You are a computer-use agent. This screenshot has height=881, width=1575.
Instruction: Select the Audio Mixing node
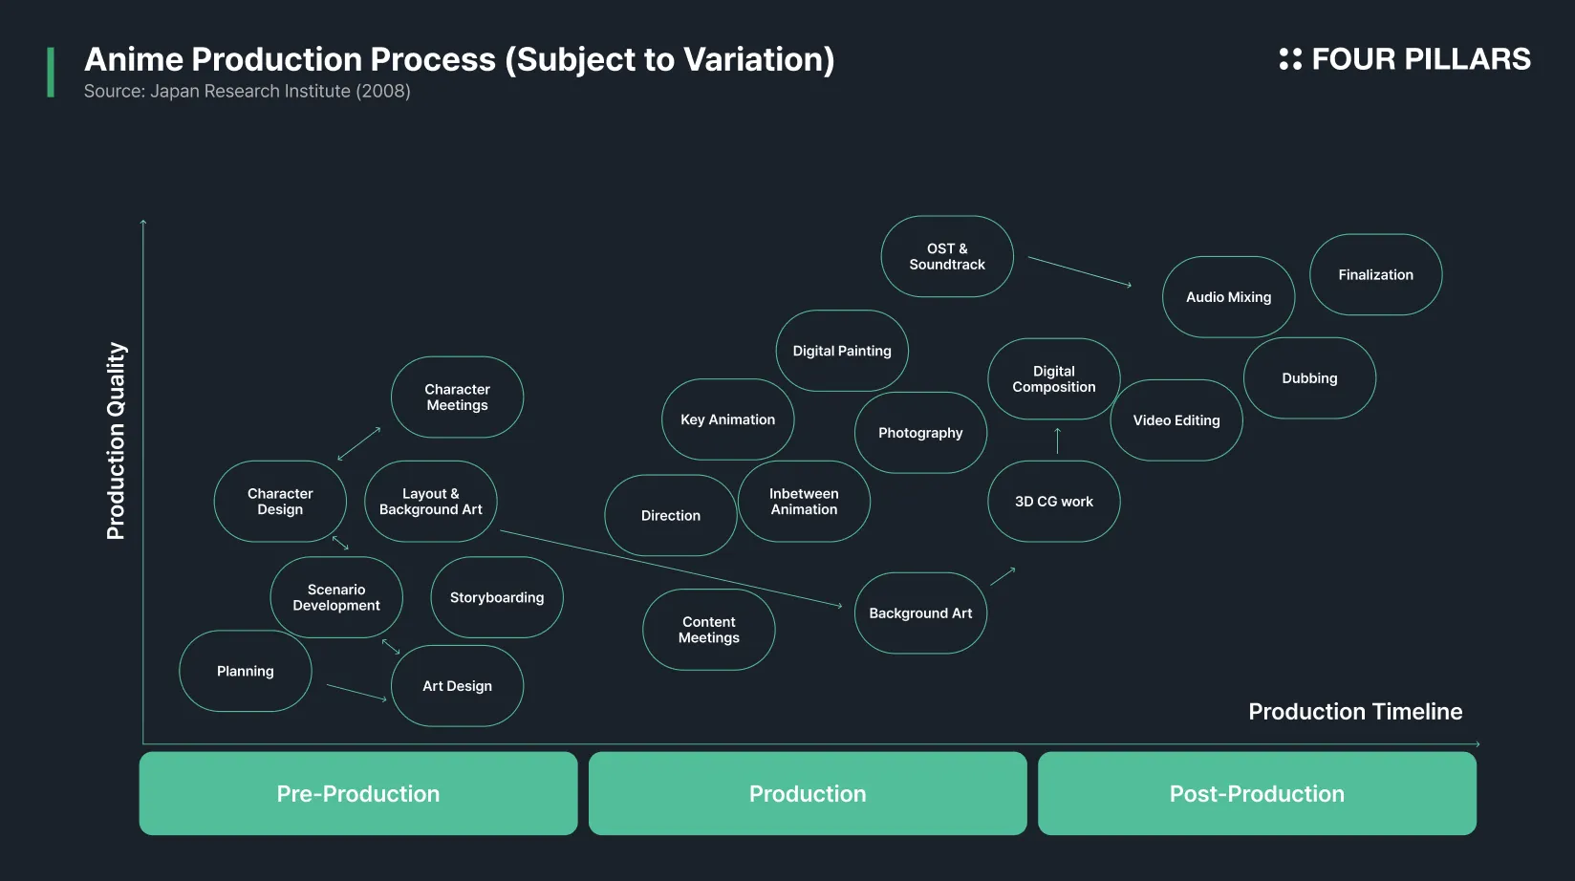click(1229, 297)
